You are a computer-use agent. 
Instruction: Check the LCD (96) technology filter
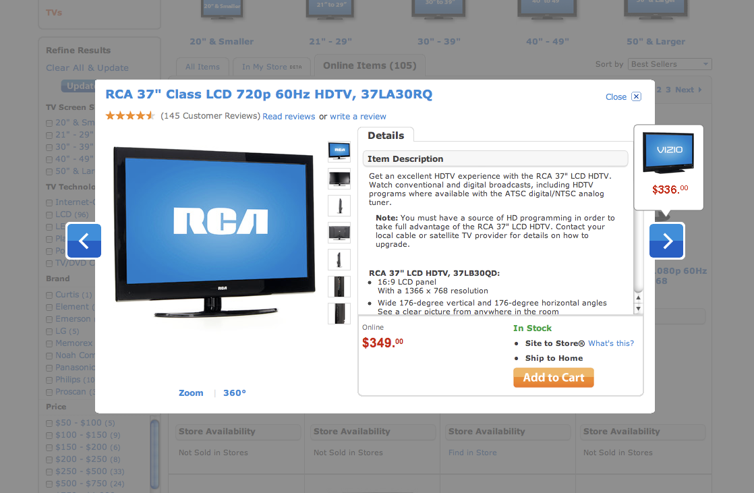coord(49,215)
